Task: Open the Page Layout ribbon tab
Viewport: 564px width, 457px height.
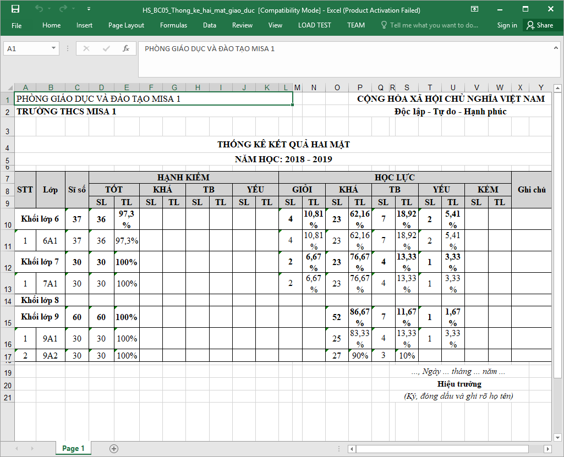Action: (126, 25)
